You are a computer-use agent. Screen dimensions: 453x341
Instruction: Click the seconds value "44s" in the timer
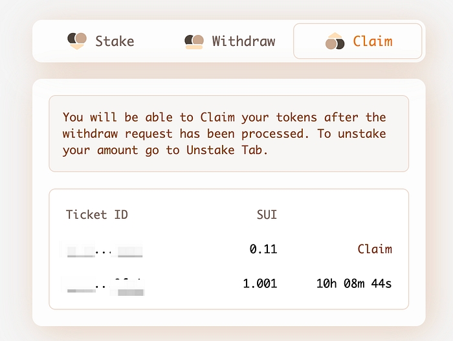click(x=382, y=283)
